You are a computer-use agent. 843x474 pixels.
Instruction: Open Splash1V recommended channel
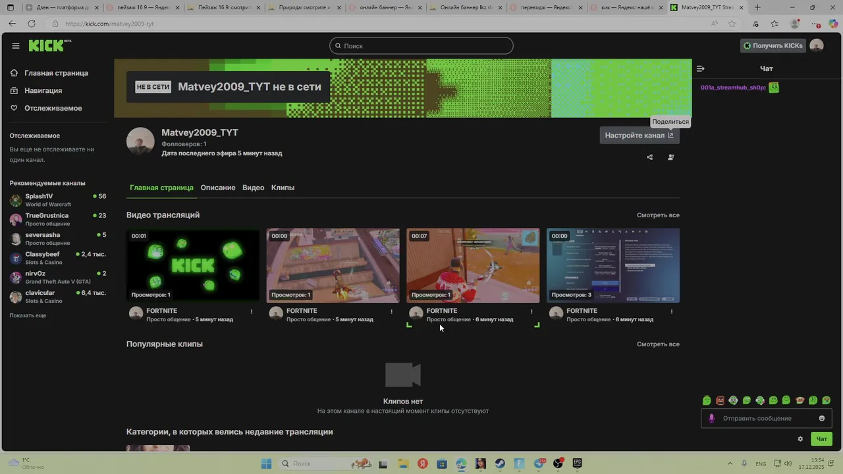pos(58,200)
